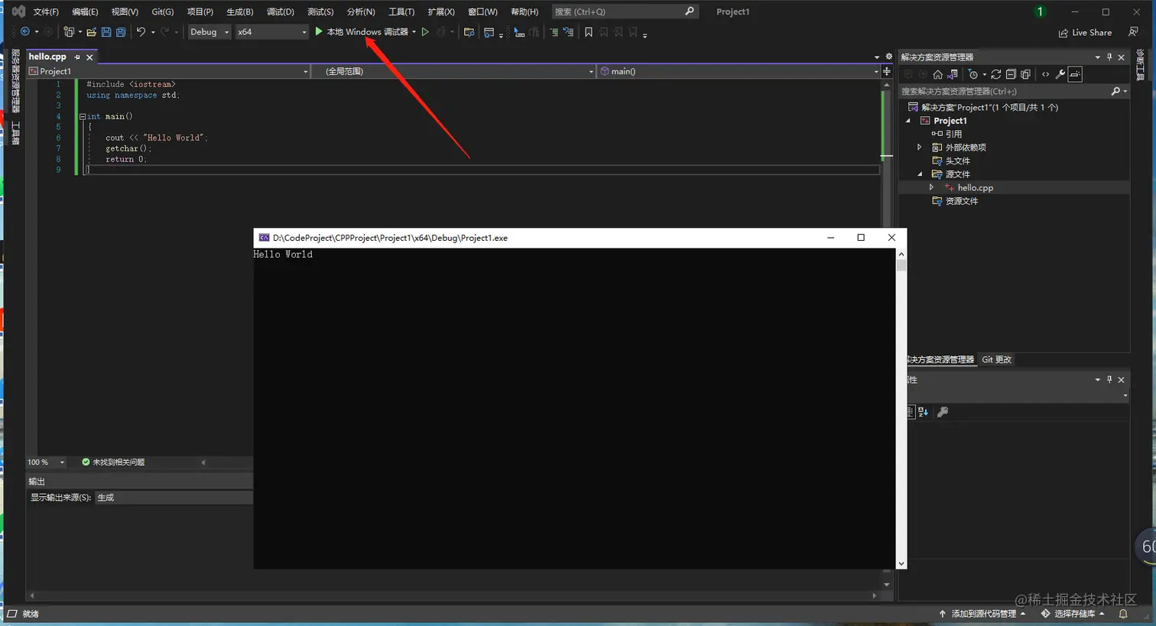
Task: Click the navigate backward arrow in toolbar
Action: pyautogui.click(x=25, y=32)
